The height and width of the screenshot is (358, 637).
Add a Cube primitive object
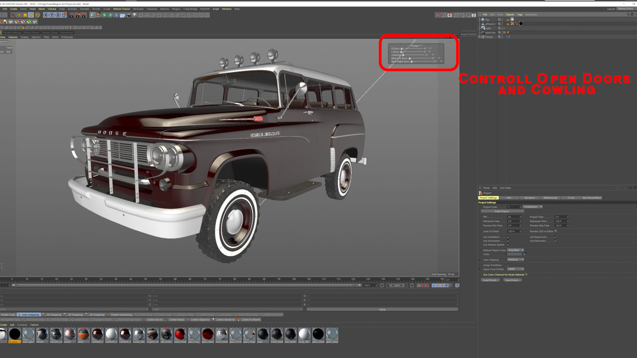click(92, 15)
